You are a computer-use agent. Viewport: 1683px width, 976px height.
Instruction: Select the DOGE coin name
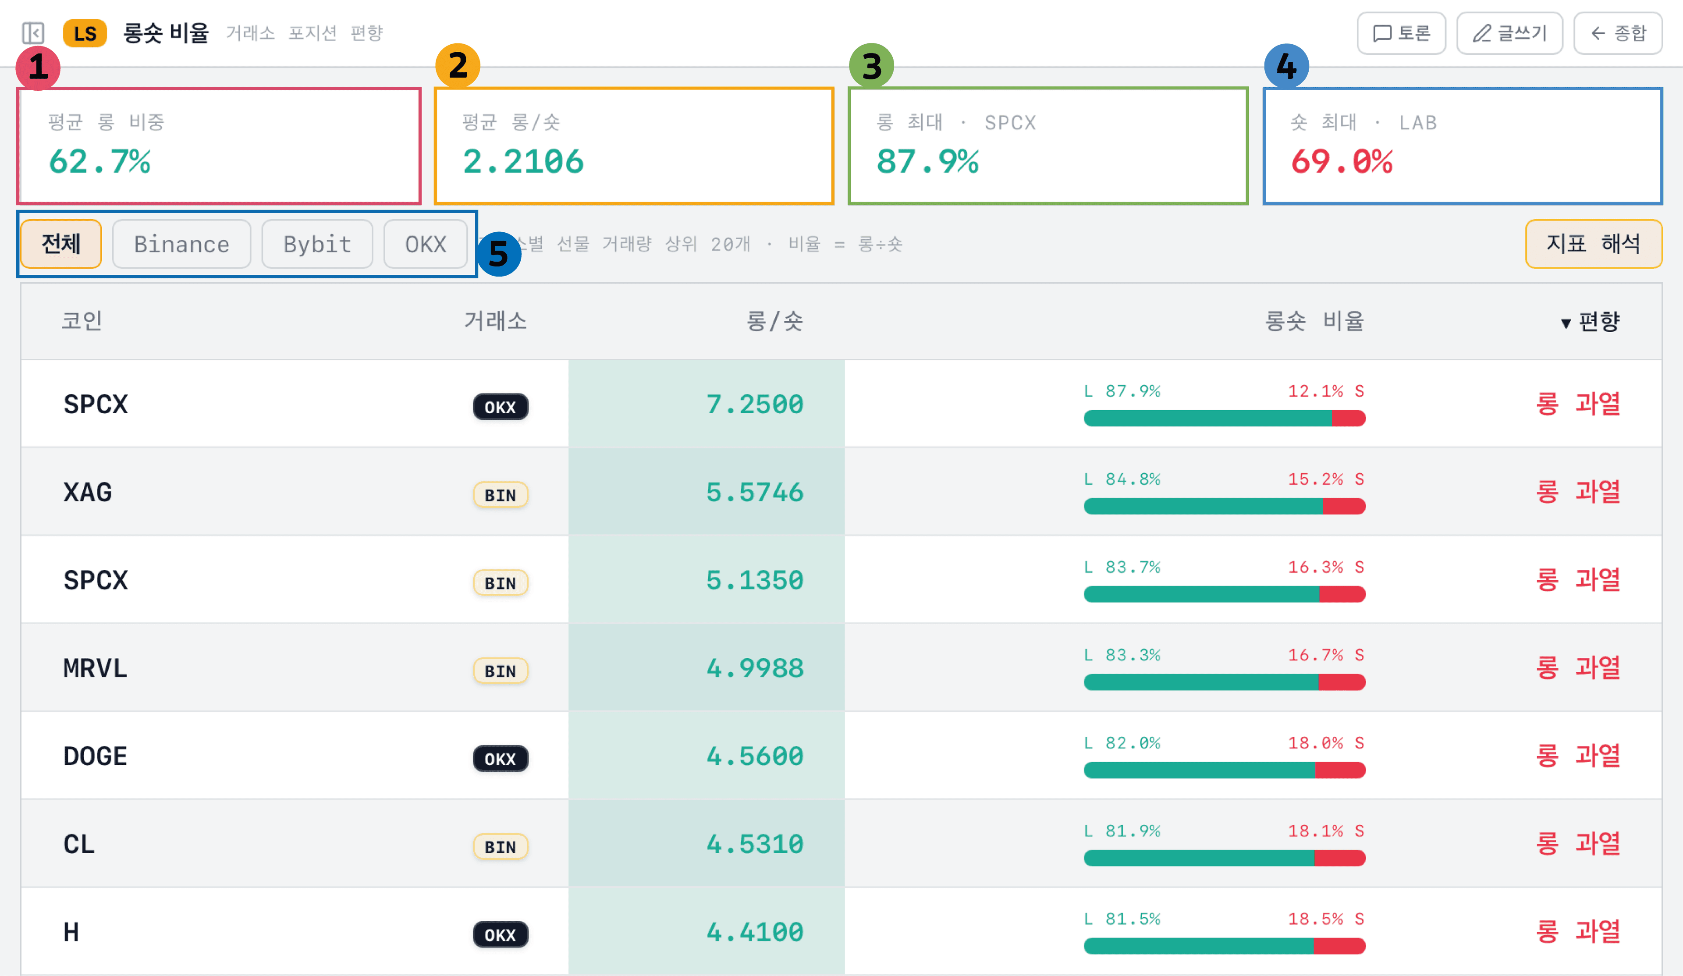pyautogui.click(x=95, y=756)
